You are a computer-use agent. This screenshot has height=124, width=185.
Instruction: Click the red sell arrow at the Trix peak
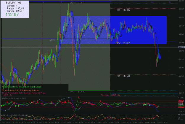coord(79,97)
